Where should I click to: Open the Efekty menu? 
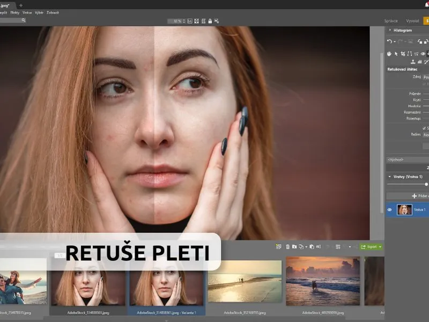coord(15,12)
